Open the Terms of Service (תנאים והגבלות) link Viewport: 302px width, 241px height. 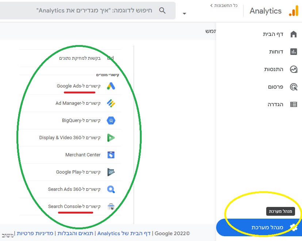(x=75, y=233)
